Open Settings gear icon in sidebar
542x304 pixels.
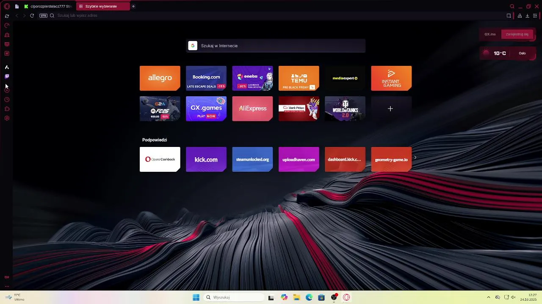[7, 118]
